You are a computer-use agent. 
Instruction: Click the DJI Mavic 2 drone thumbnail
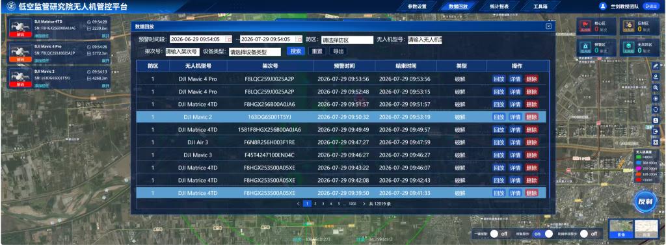click(20, 79)
